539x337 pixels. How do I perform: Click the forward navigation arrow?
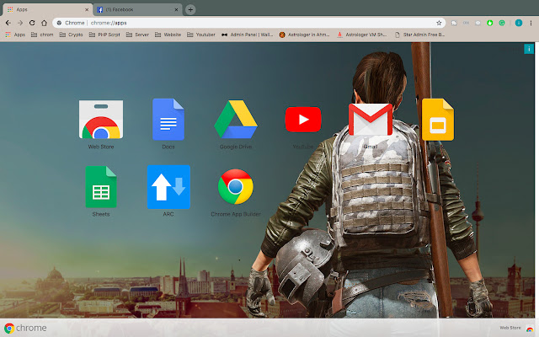20,23
